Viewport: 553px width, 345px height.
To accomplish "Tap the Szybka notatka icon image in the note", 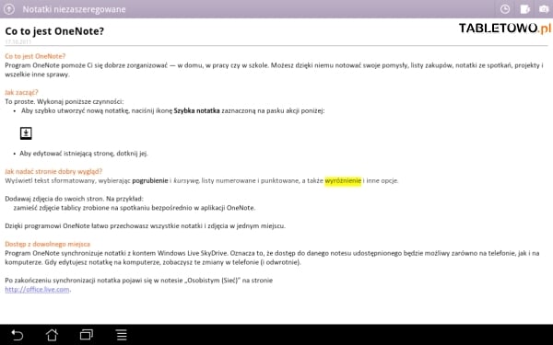I will pyautogui.click(x=26, y=133).
